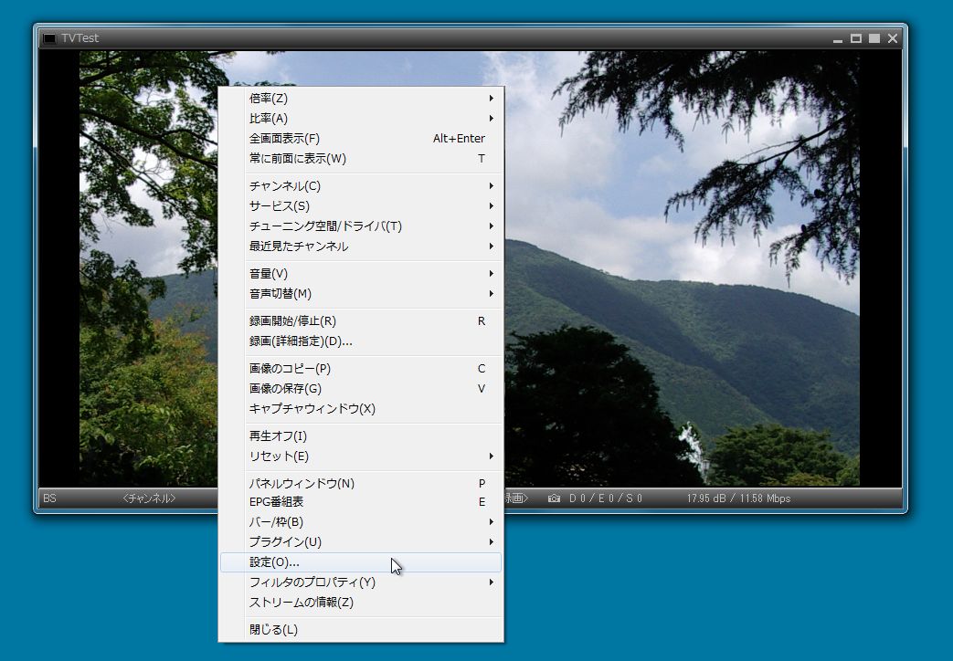Choose 録画(詳細指定)(D)... menu entry
953x661 pixels.
tap(361, 341)
